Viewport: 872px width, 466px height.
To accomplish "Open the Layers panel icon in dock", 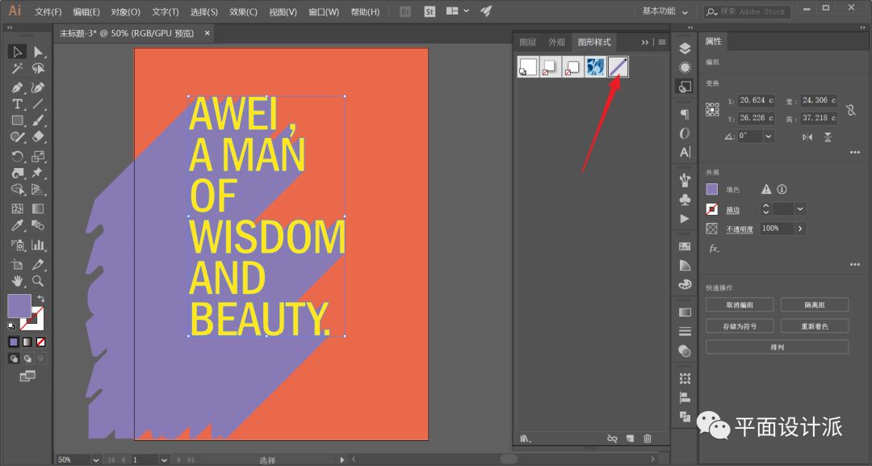I will 685,48.
